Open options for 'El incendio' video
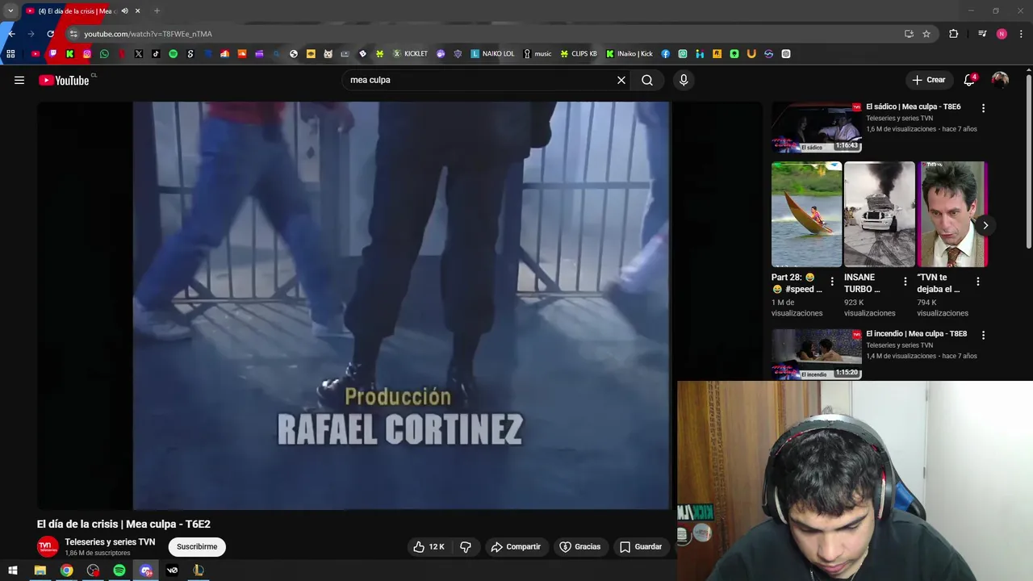The image size is (1033, 581). tap(983, 335)
